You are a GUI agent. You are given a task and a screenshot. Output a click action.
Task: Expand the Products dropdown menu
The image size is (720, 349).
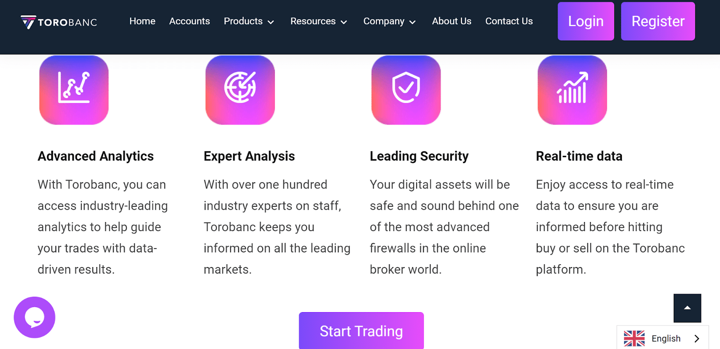tap(249, 21)
